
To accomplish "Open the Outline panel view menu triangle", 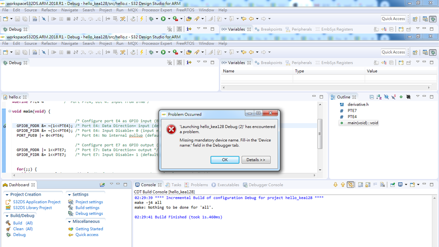I will (x=417, y=96).
